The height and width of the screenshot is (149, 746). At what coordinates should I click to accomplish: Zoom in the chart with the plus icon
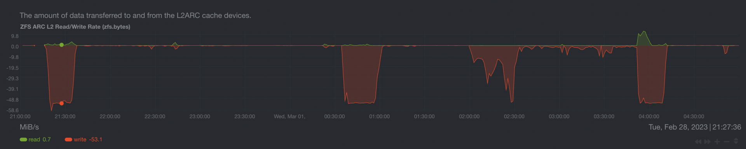click(x=717, y=142)
